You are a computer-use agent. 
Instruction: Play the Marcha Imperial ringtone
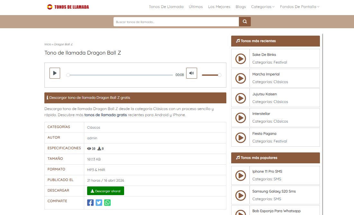[241, 78]
